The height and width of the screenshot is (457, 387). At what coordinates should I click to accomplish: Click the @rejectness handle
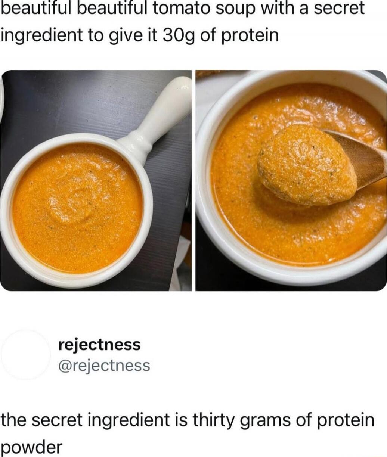click(x=104, y=366)
